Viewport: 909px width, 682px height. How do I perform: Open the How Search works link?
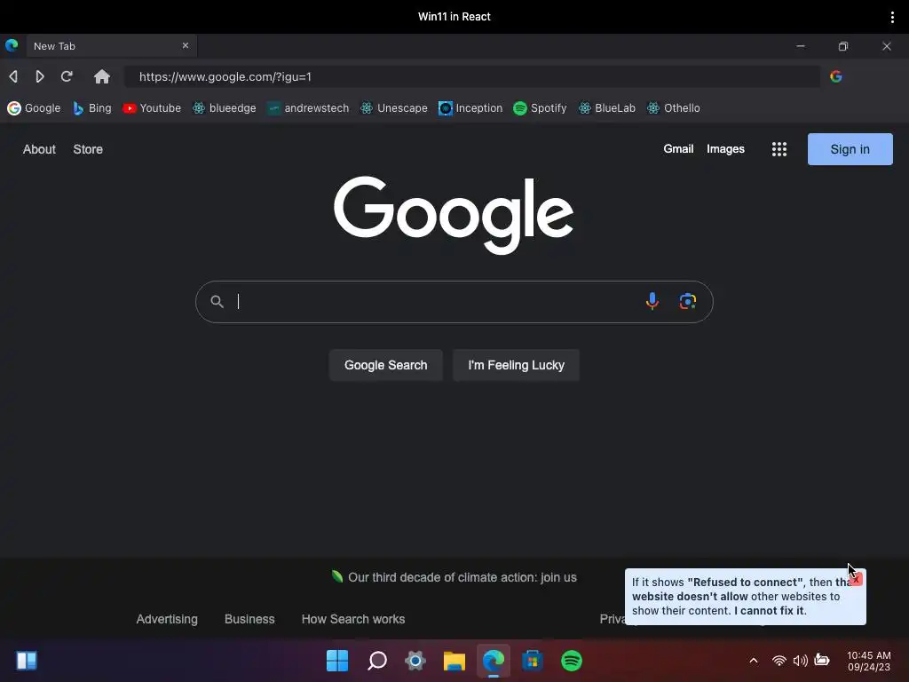click(353, 619)
